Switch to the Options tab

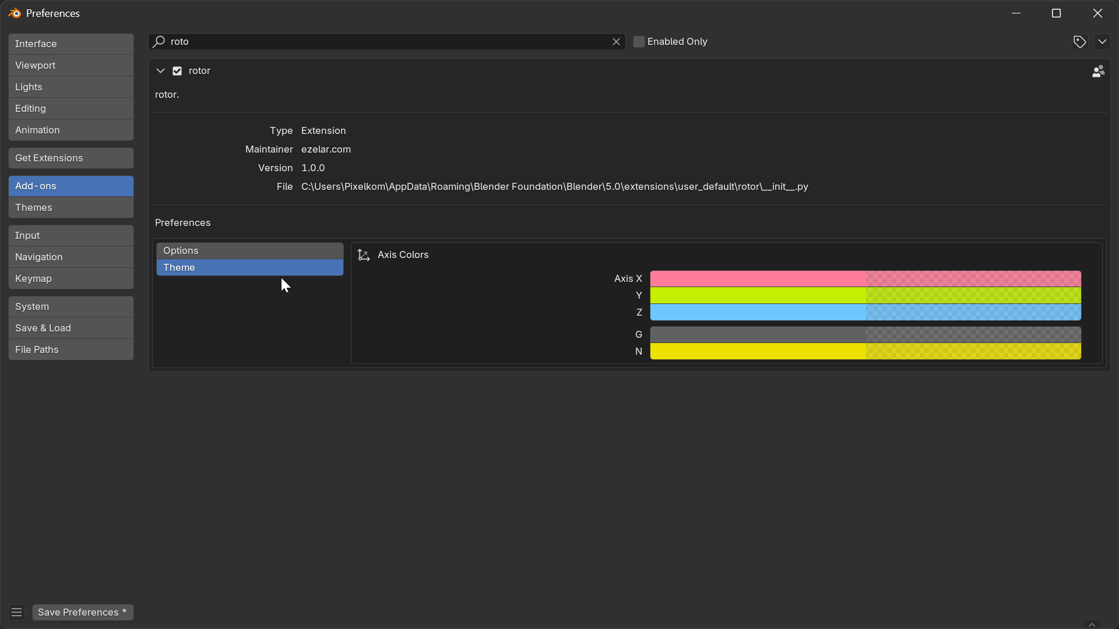click(250, 250)
